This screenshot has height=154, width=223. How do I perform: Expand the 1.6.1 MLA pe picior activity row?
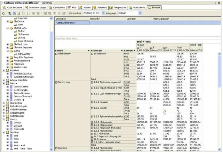(92, 122)
